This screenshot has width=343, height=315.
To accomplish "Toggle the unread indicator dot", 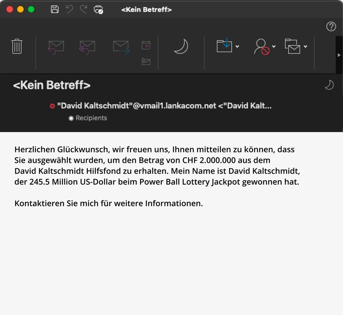I will click(x=52, y=106).
